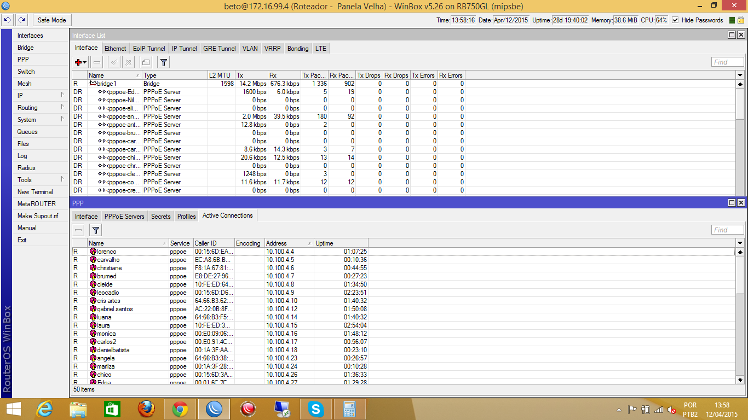The height and width of the screenshot is (420, 748).
Task: Click the WinBox icon on taskbar
Action: tap(214, 409)
